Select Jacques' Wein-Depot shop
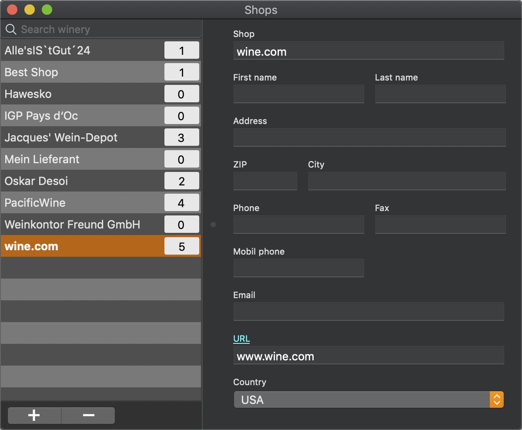This screenshot has height=430, width=522. pos(101,138)
